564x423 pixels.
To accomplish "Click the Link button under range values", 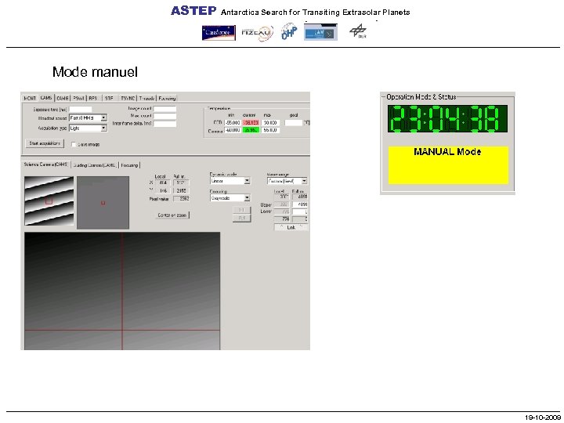I will click(291, 227).
